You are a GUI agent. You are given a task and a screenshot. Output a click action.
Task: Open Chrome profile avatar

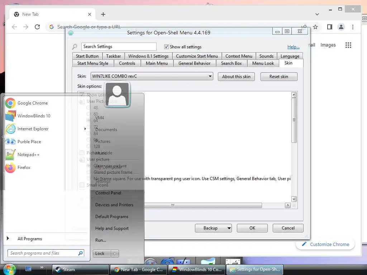tap(341, 27)
